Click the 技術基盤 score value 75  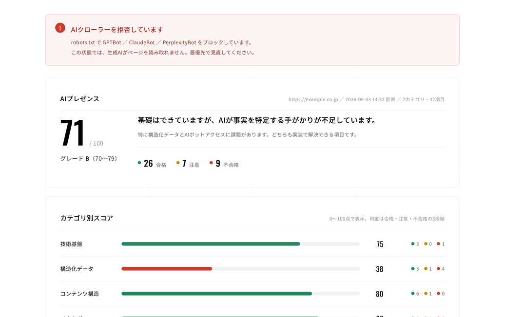[x=380, y=244]
